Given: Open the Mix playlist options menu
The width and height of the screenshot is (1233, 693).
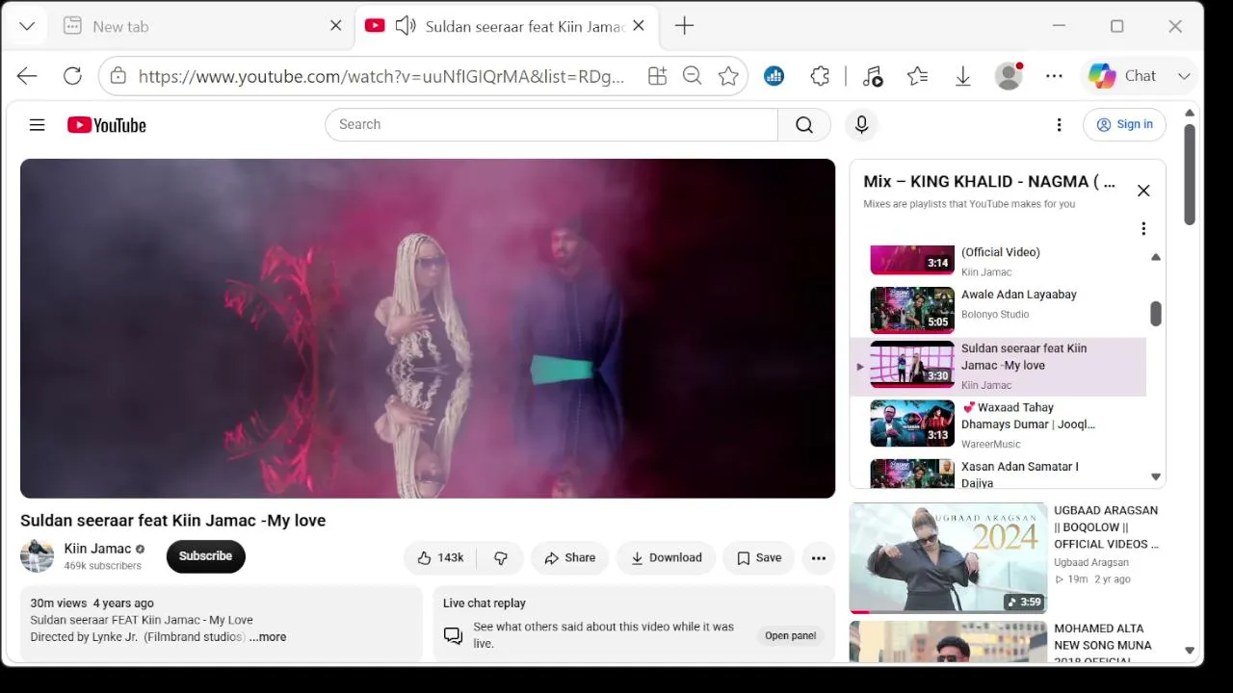Looking at the screenshot, I should [1143, 228].
